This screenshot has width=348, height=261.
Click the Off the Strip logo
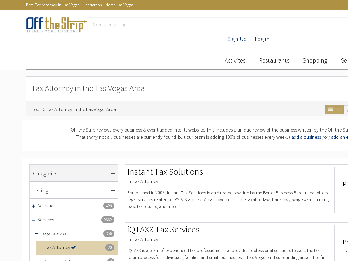click(56, 24)
